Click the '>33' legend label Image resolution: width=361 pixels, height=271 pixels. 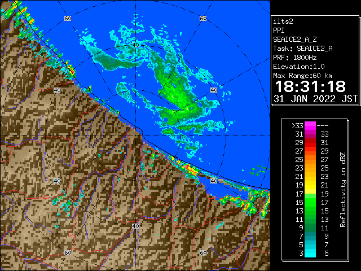click(298, 126)
